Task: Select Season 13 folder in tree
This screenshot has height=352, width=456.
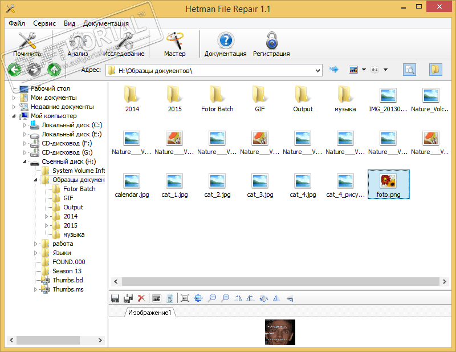Action: point(67,271)
